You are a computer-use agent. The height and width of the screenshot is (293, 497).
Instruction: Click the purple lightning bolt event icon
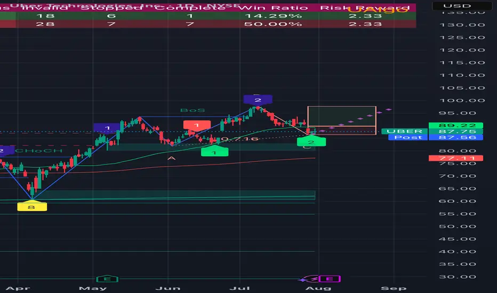314,279
